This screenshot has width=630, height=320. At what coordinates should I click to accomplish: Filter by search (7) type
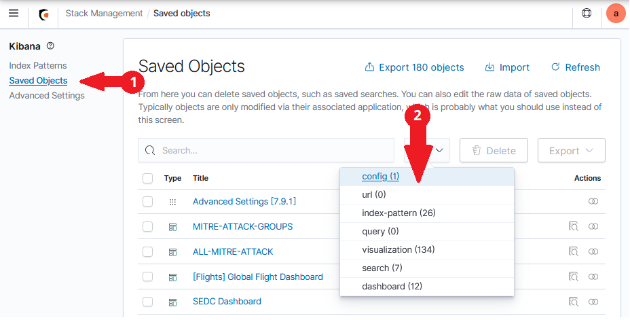point(427,268)
